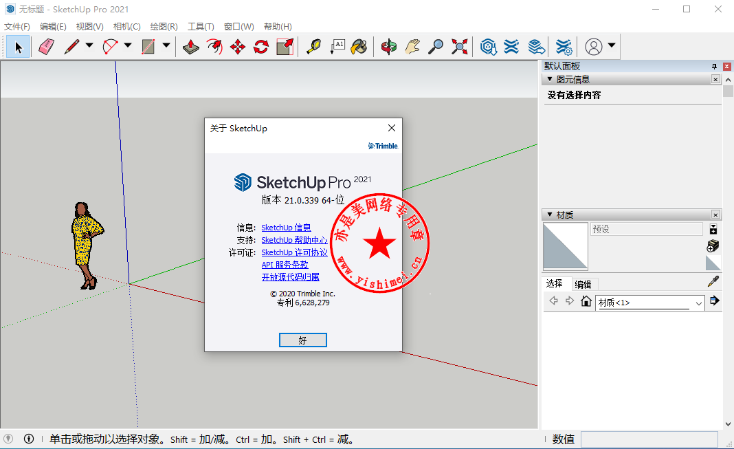The image size is (734, 449).
Task: Click the In Model home icon
Action: coord(586,301)
